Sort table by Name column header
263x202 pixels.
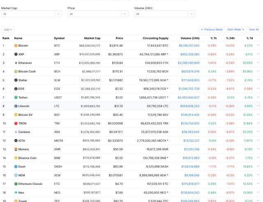click(18, 38)
